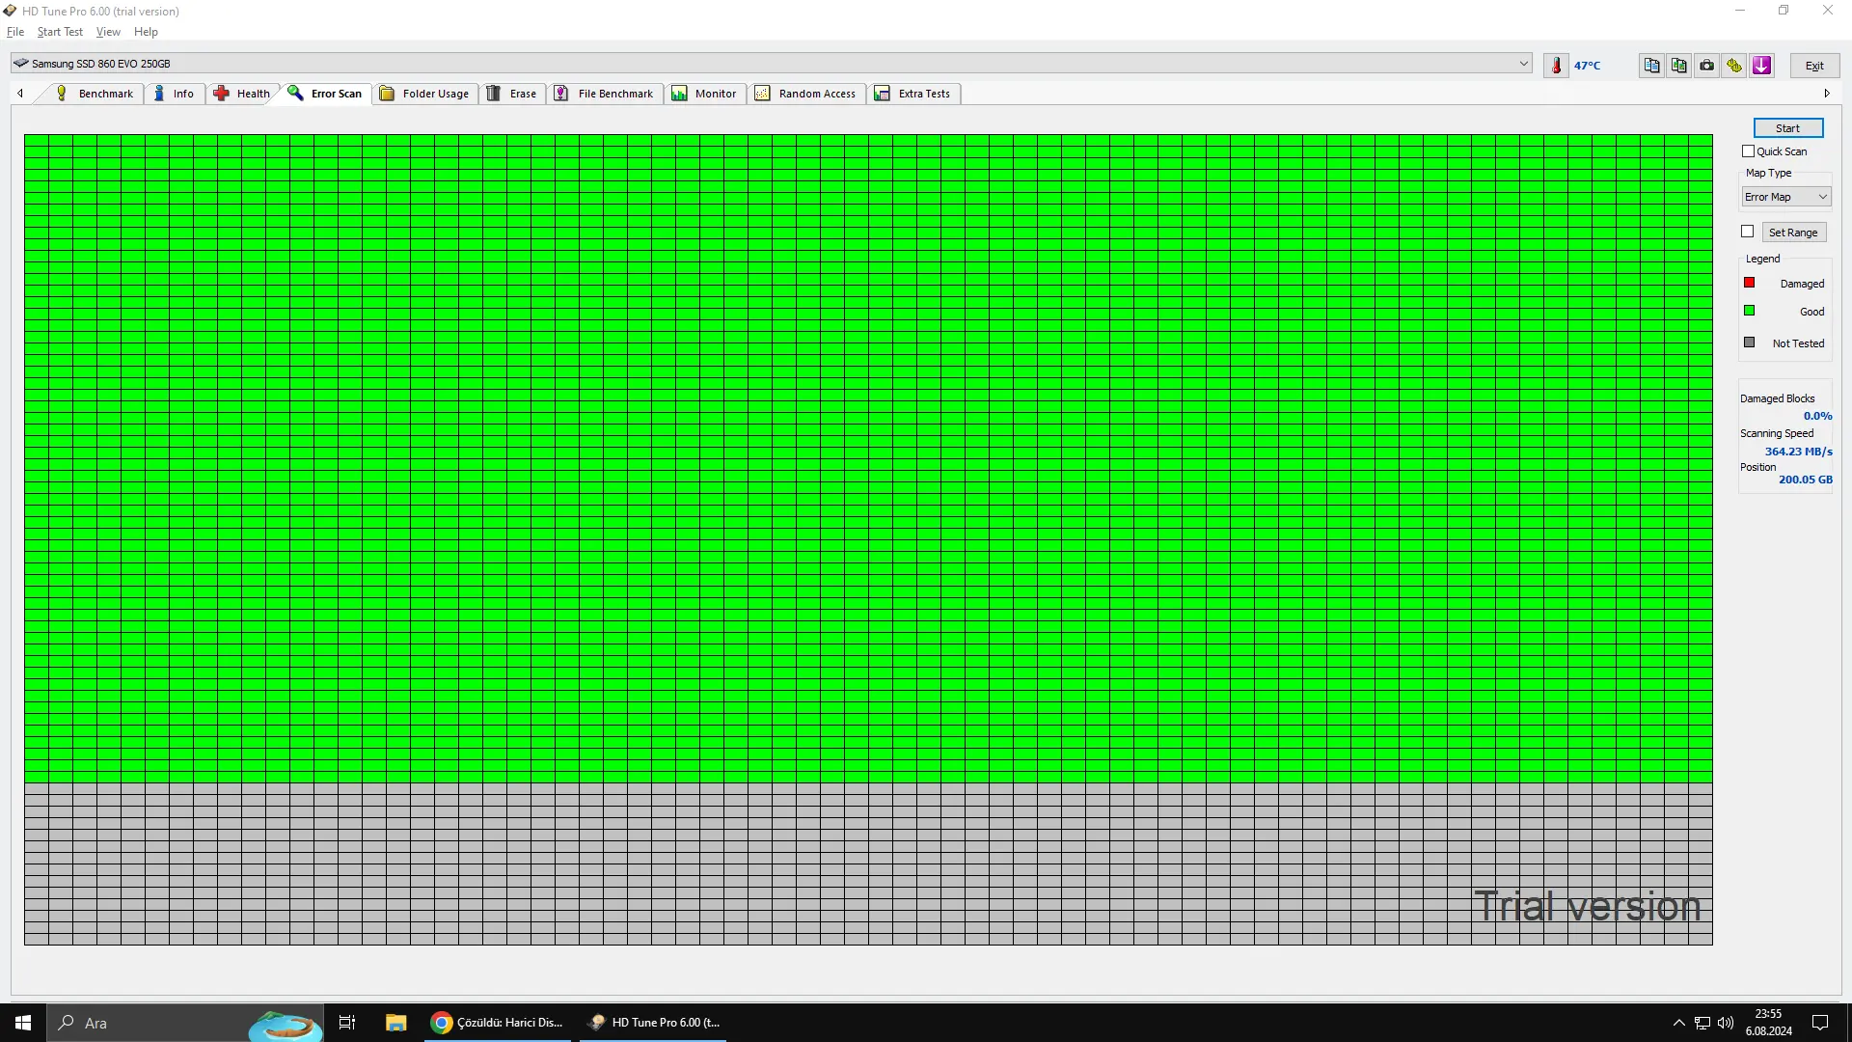Image resolution: width=1852 pixels, height=1042 pixels.
Task: Open the File menu
Action: [15, 32]
